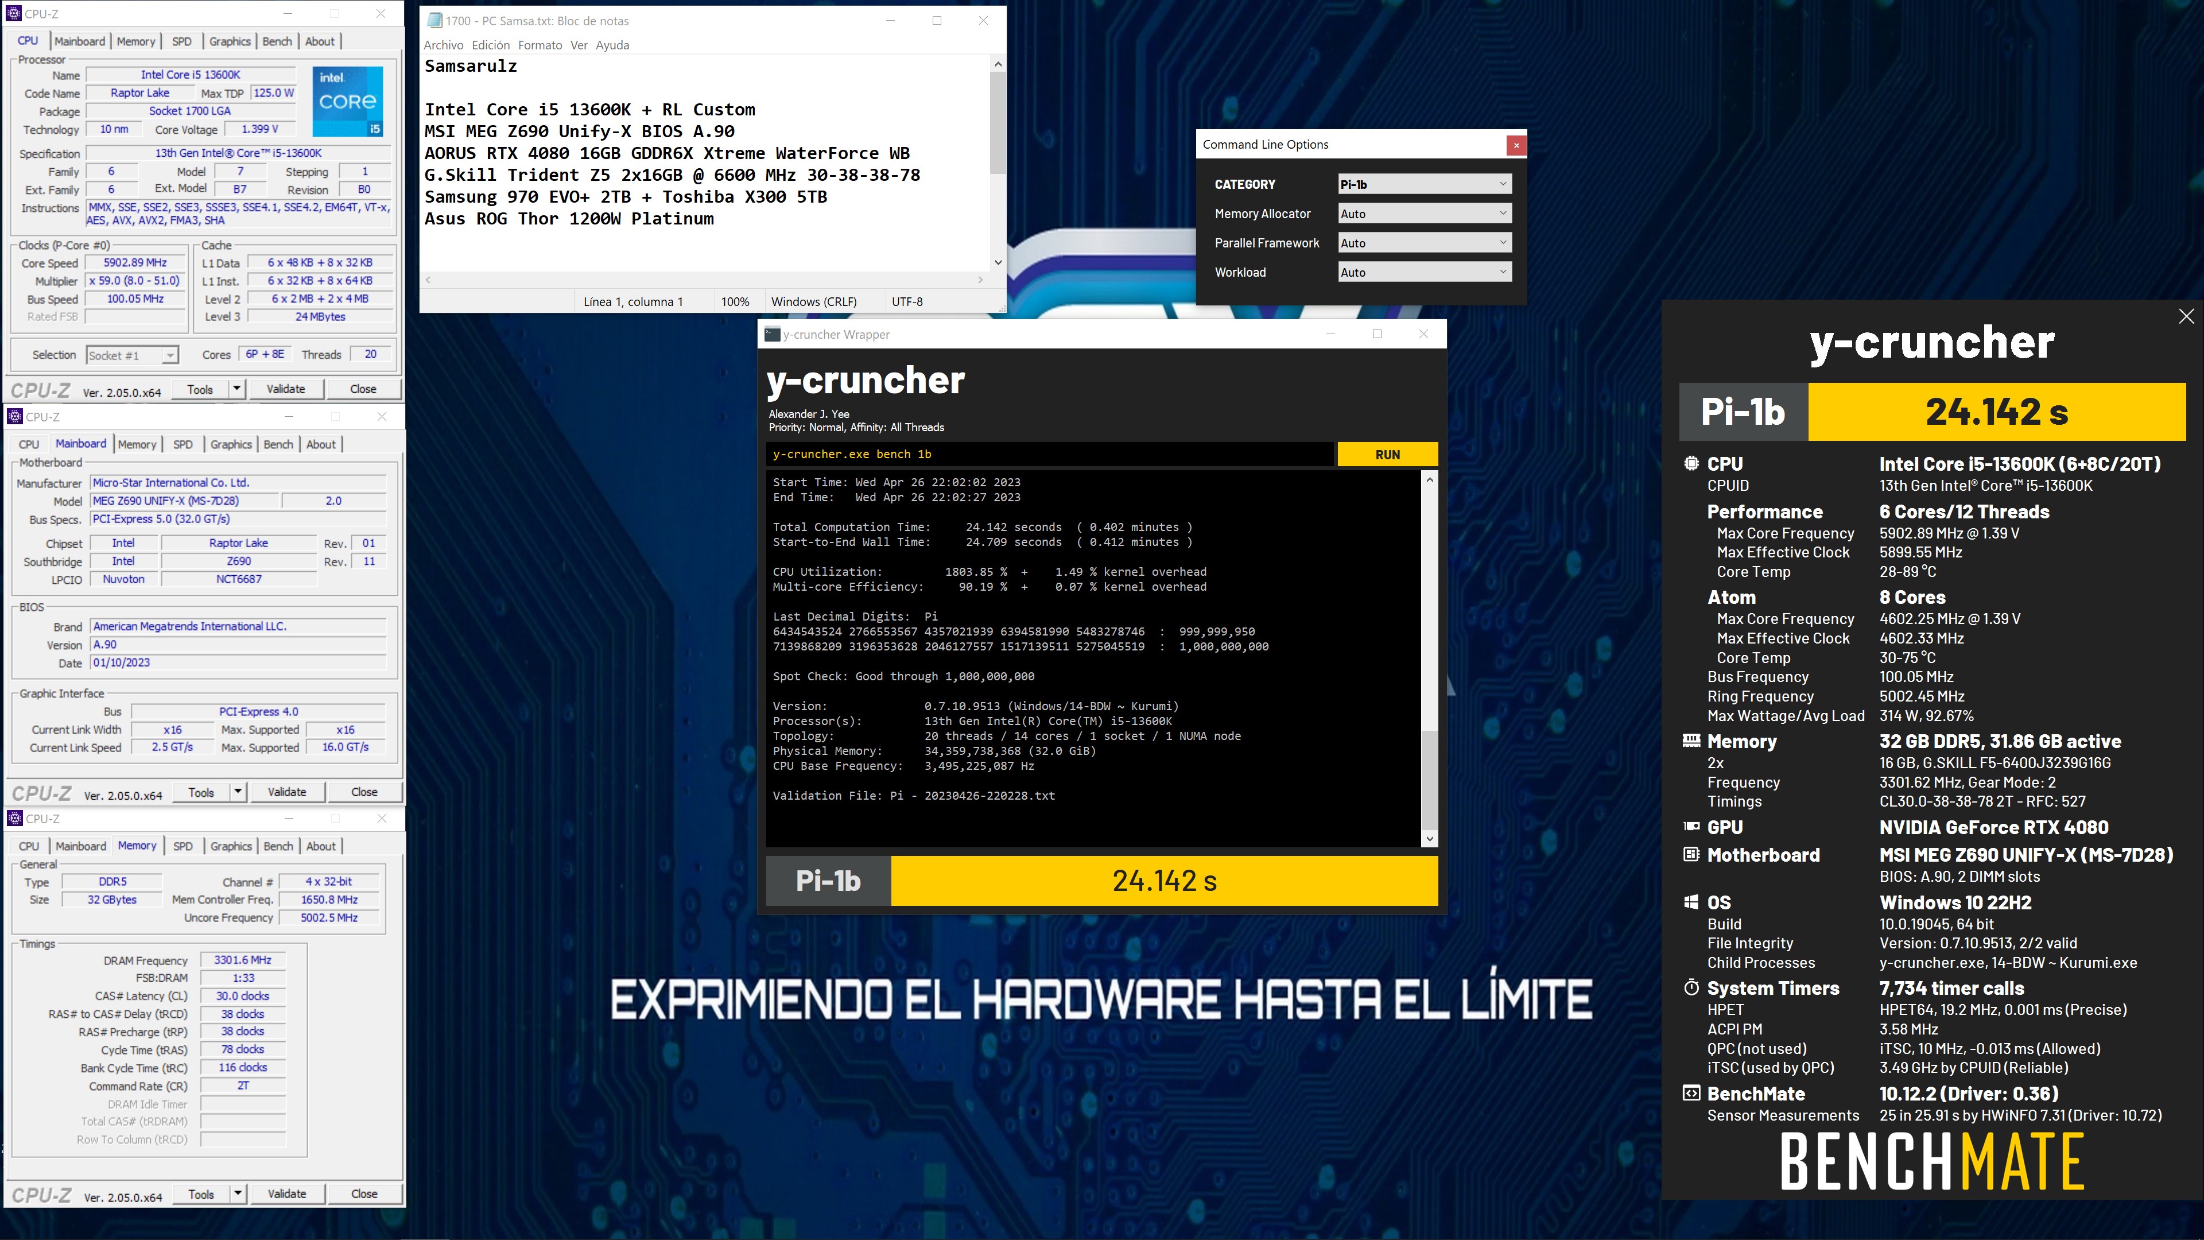This screenshot has width=2204, height=1240.
Task: Click the 100% zoom level in the Notepad status bar
Action: (735, 302)
